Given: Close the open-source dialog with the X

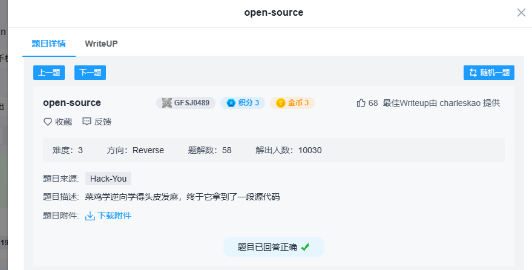Looking at the screenshot, I should click(x=521, y=13).
